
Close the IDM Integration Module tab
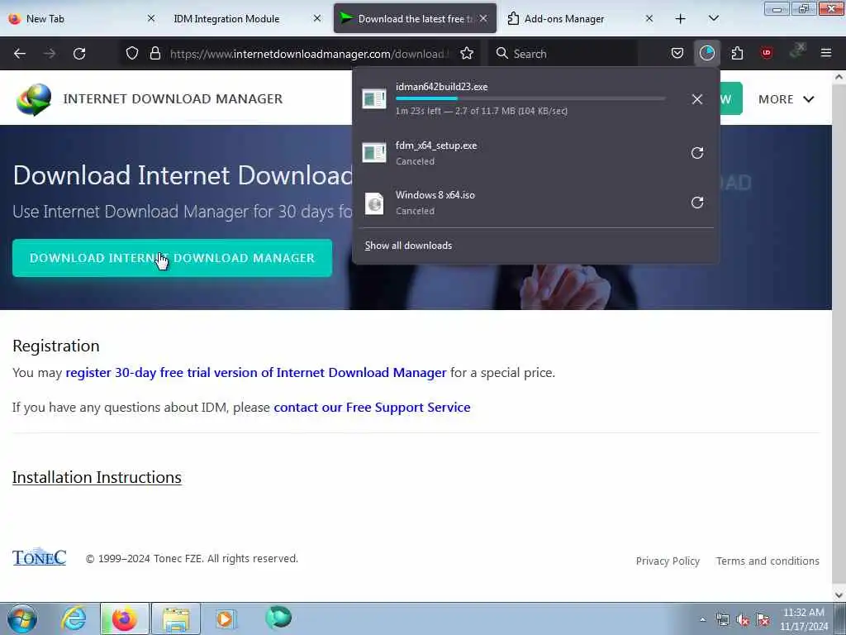point(317,18)
